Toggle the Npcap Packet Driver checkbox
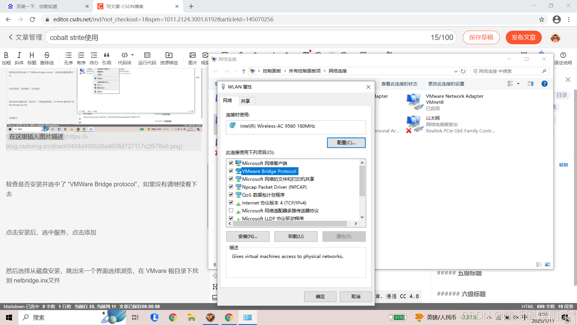Viewport: 577px width, 325px height. [x=231, y=187]
